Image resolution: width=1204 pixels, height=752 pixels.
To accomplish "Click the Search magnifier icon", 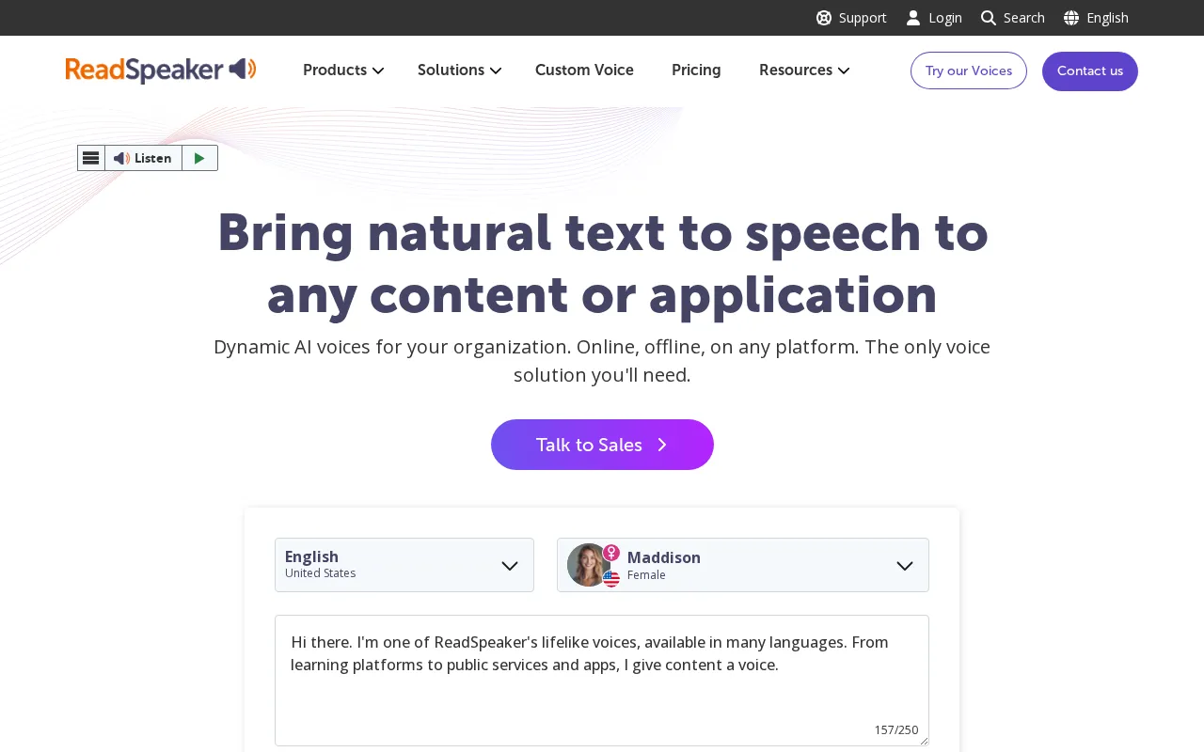I will (x=989, y=18).
